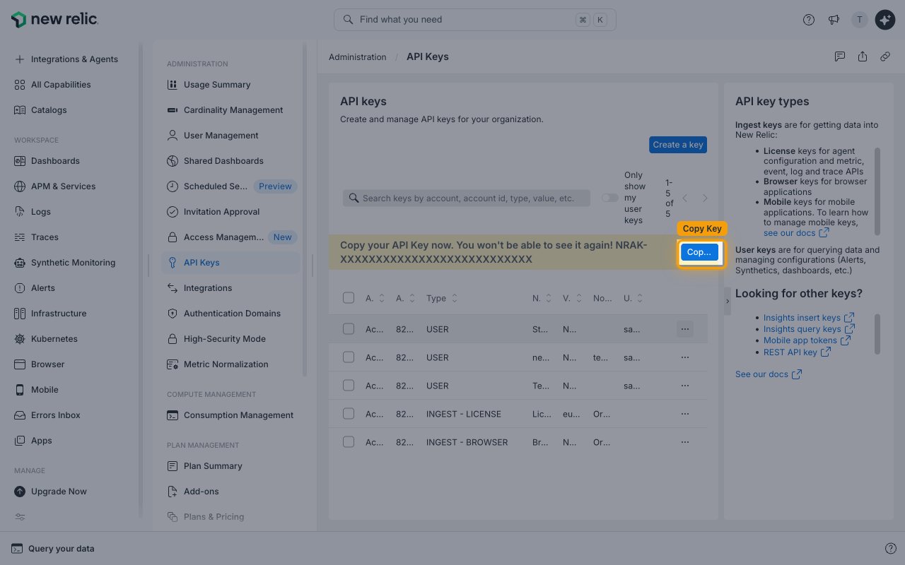
Task: Select all keys with header checkbox
Action: click(x=349, y=298)
